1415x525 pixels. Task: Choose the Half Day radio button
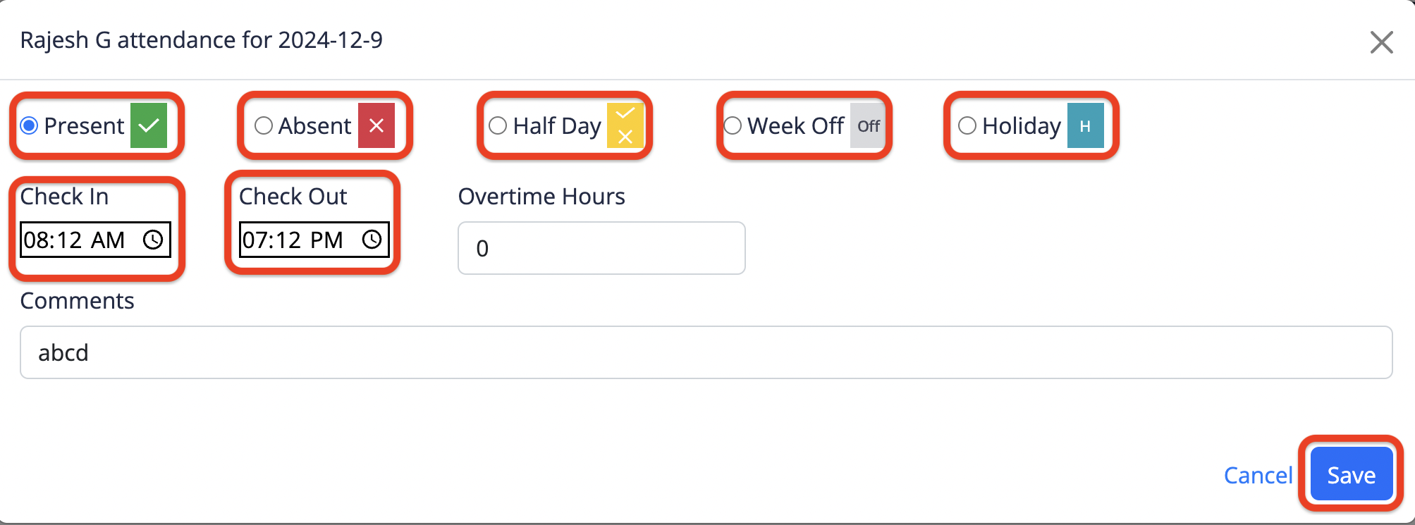pyautogui.click(x=498, y=125)
